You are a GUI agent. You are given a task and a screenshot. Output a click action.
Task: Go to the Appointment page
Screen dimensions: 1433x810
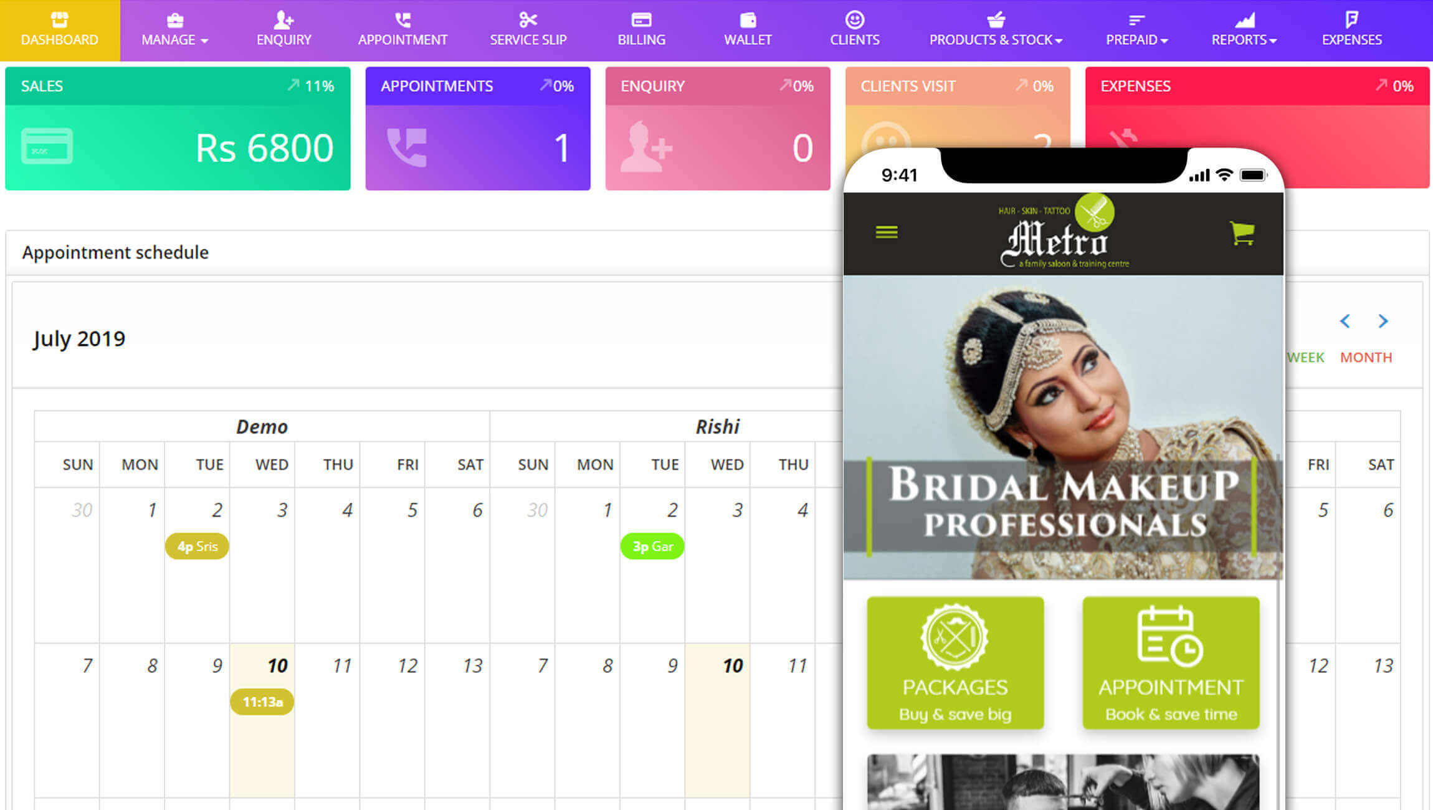(x=402, y=30)
